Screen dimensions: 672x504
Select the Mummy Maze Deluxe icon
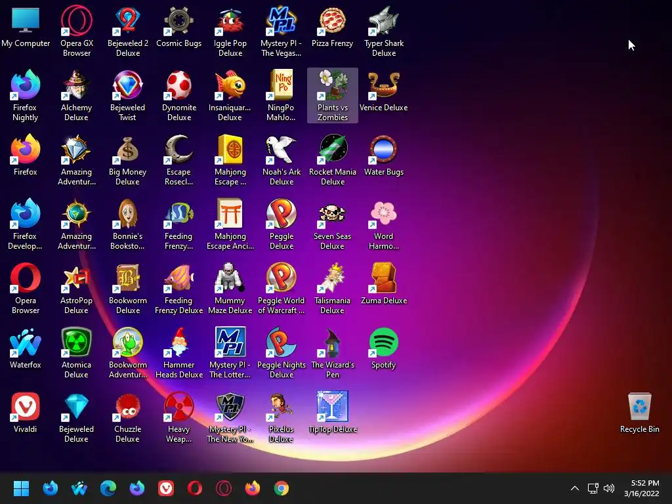[x=230, y=288]
